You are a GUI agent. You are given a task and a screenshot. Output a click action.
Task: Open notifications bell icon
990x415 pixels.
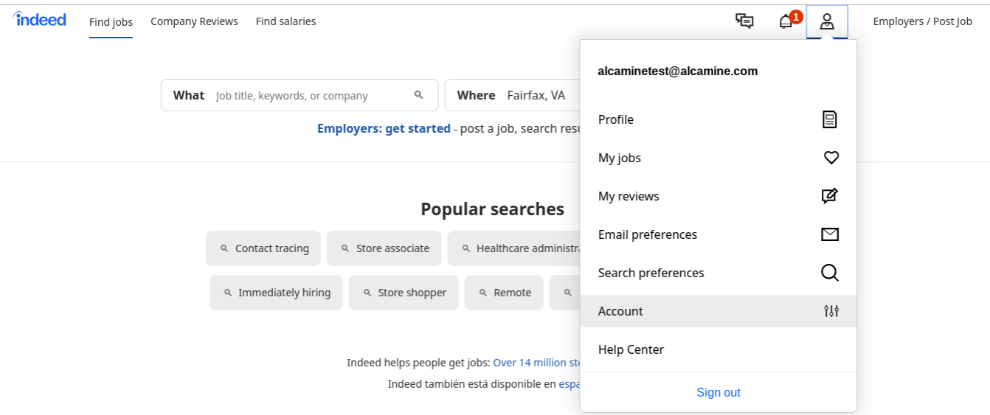click(786, 21)
